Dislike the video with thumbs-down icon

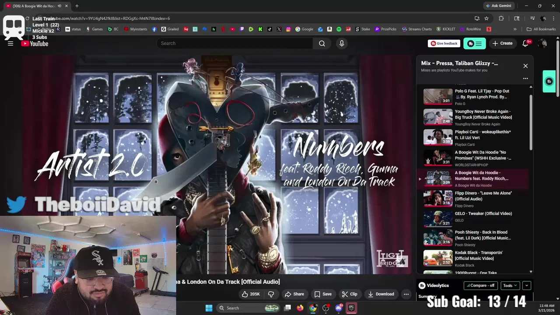[x=271, y=294]
